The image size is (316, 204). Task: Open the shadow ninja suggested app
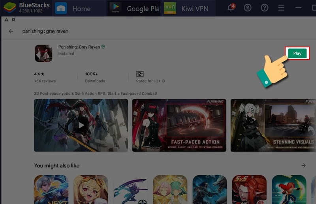[x=130, y=189]
